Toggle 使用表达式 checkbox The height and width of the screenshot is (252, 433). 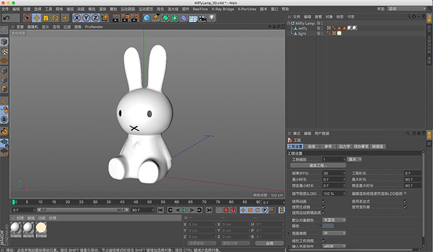(405, 201)
